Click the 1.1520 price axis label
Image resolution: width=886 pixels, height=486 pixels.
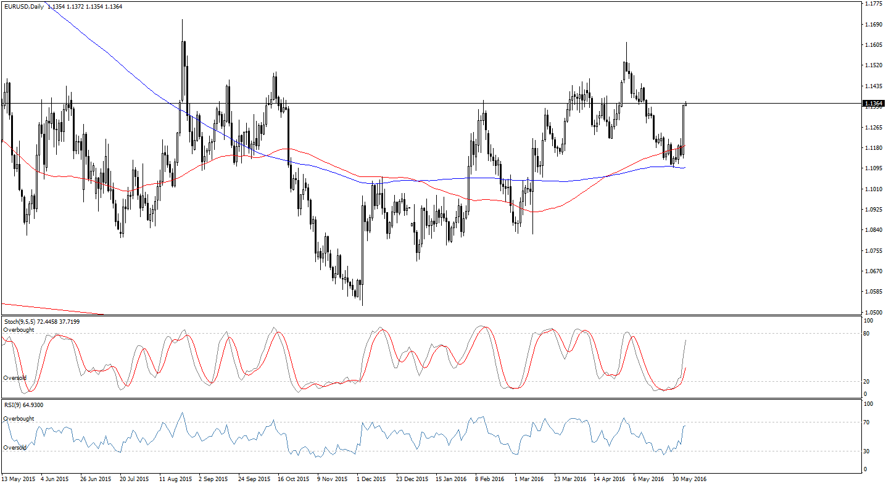(x=872, y=65)
